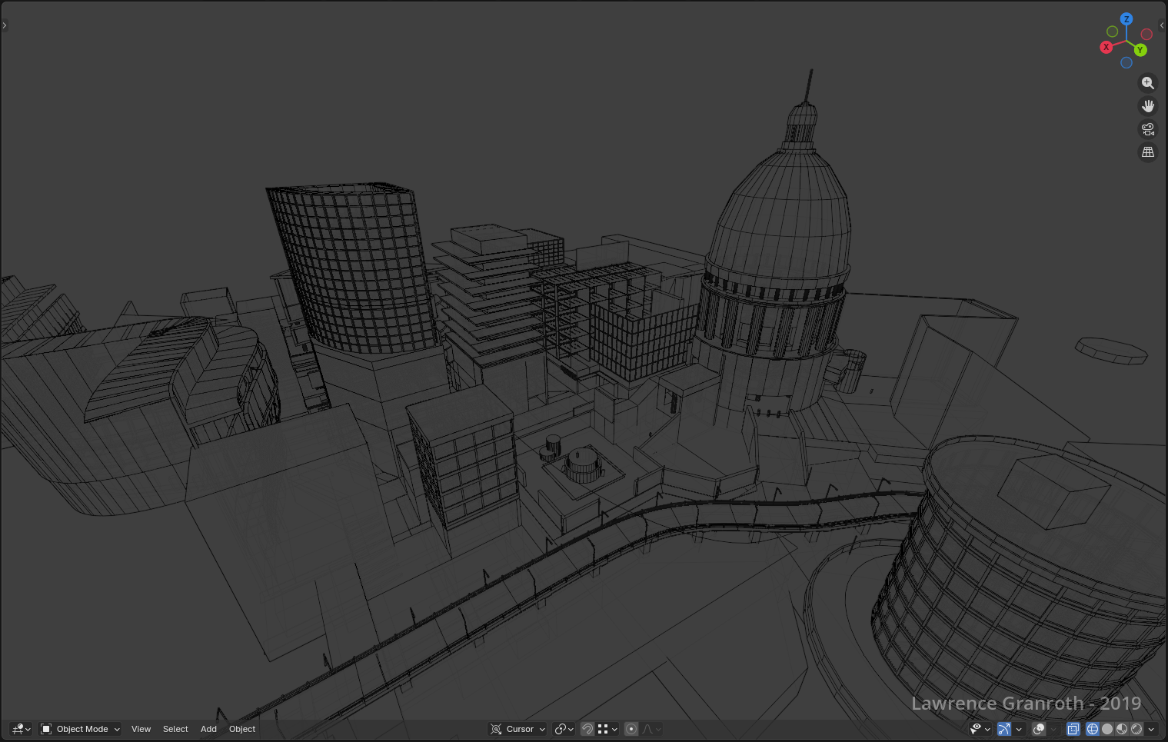
Task: Toggle snapping magnet icon
Action: click(587, 729)
